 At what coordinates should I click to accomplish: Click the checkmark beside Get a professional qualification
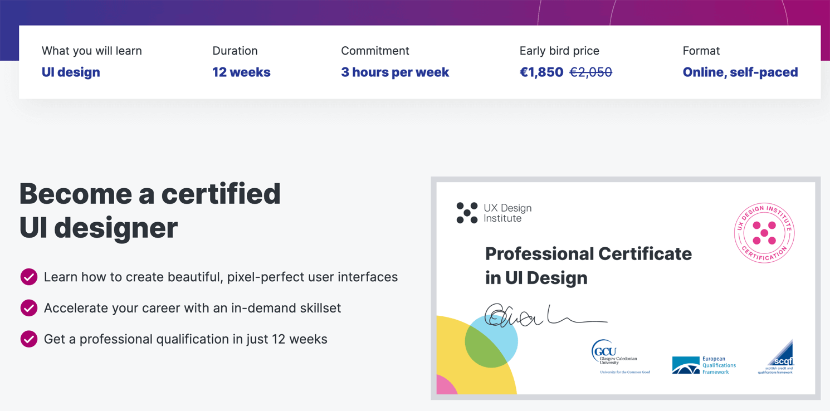coord(29,339)
